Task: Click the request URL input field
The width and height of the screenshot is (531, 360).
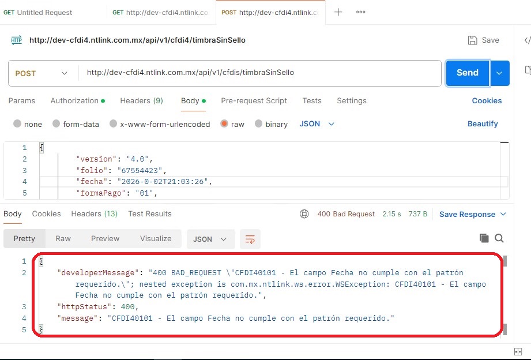Action: [260, 73]
